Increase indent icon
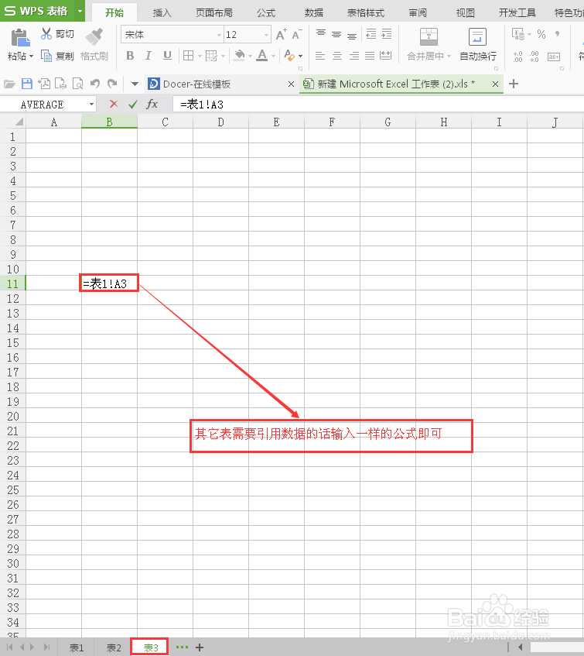Screen dimensions: 584x656 coord(387,34)
